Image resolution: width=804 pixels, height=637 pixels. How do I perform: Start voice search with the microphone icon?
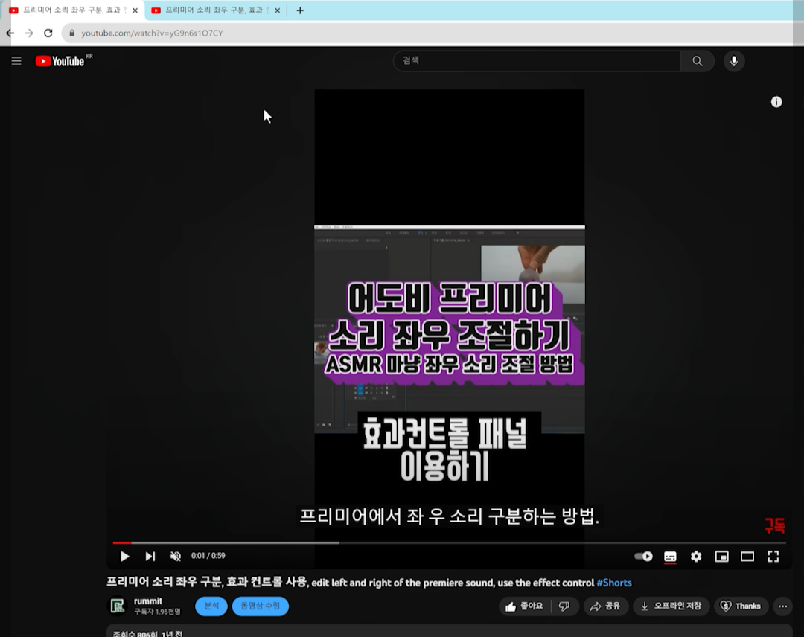coord(734,61)
